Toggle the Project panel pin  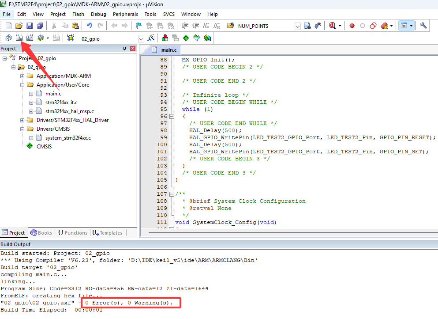pyautogui.click(x=124, y=49)
